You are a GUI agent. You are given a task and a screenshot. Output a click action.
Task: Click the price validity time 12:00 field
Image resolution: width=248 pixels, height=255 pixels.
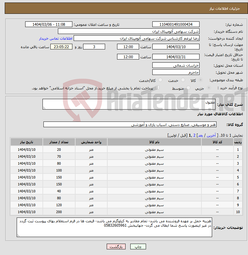[x=128, y=57]
